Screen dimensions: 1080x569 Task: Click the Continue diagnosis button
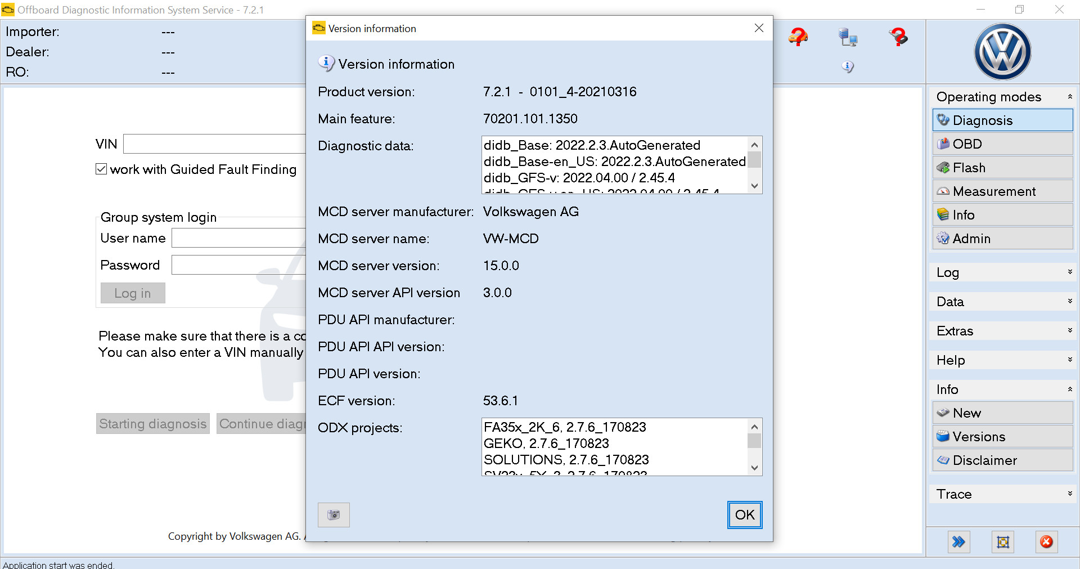pyautogui.click(x=262, y=423)
